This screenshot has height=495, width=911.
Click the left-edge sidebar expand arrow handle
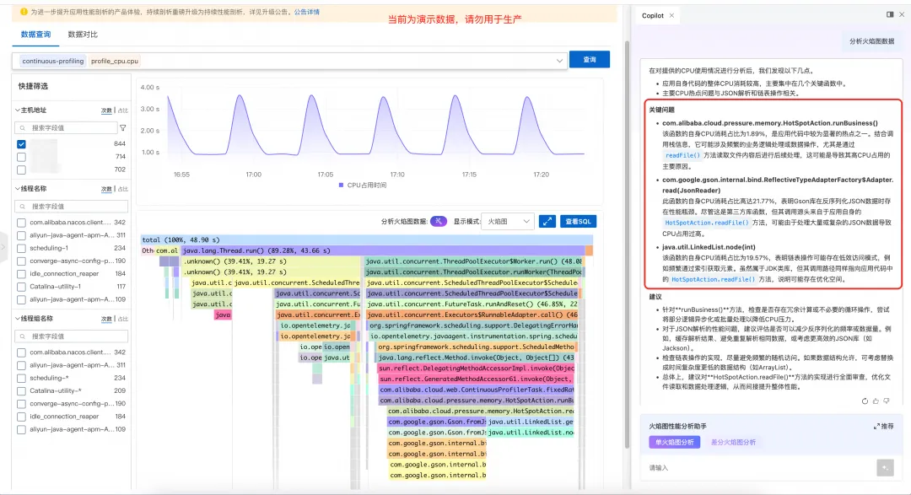3,247
